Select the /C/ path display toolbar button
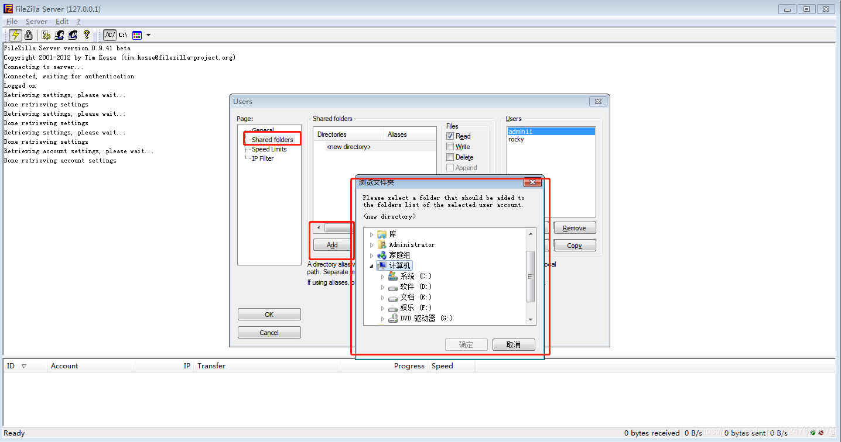This screenshot has width=841, height=442. click(110, 35)
